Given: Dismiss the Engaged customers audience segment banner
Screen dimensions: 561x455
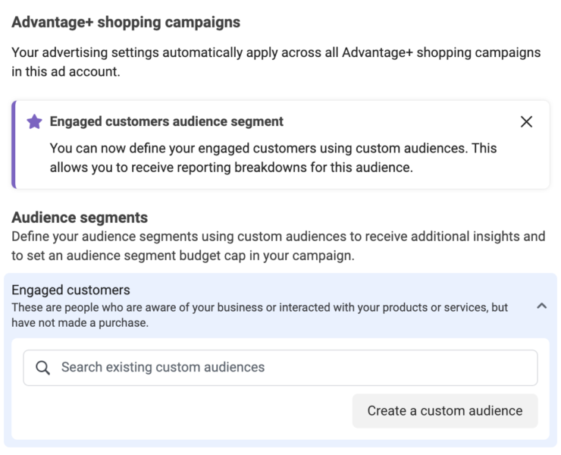Looking at the screenshot, I should [526, 122].
